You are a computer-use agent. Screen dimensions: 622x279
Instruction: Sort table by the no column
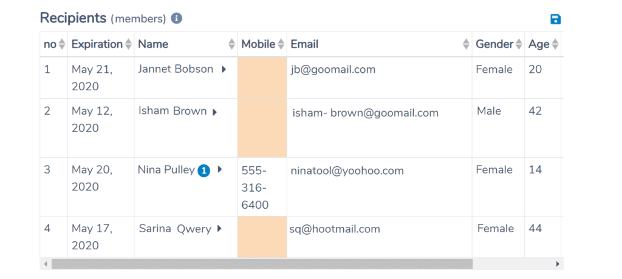pos(61,44)
